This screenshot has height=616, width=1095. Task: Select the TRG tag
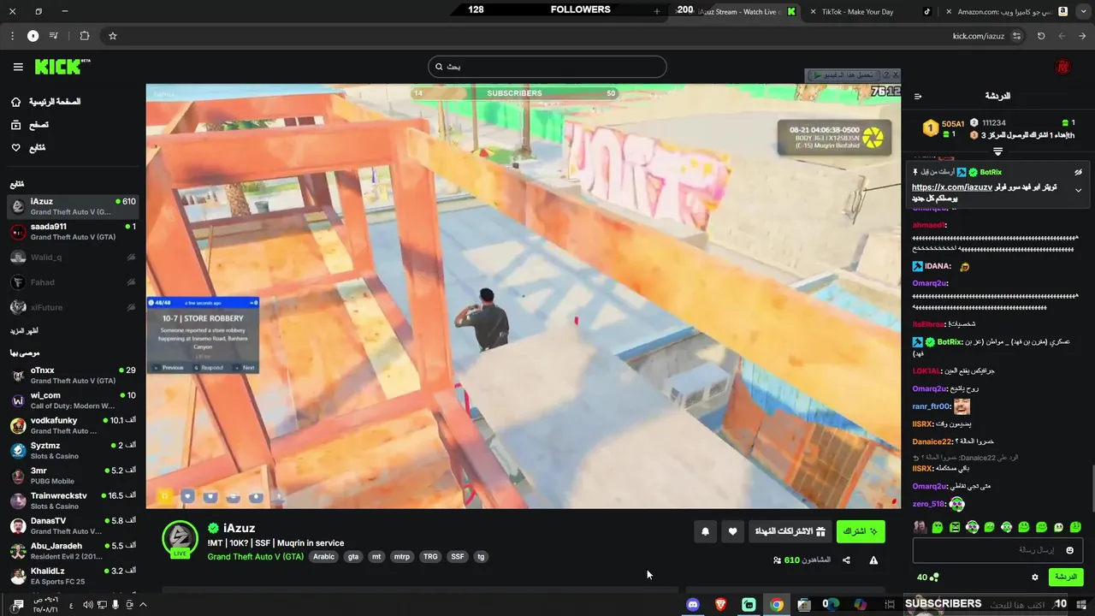coord(430,556)
